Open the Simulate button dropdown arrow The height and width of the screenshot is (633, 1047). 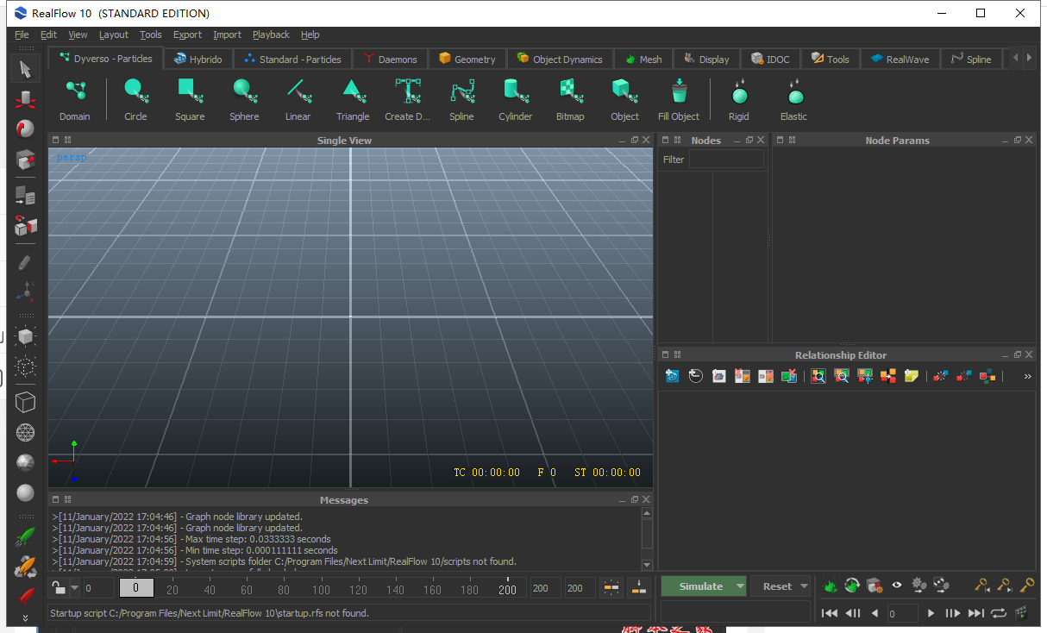[739, 586]
